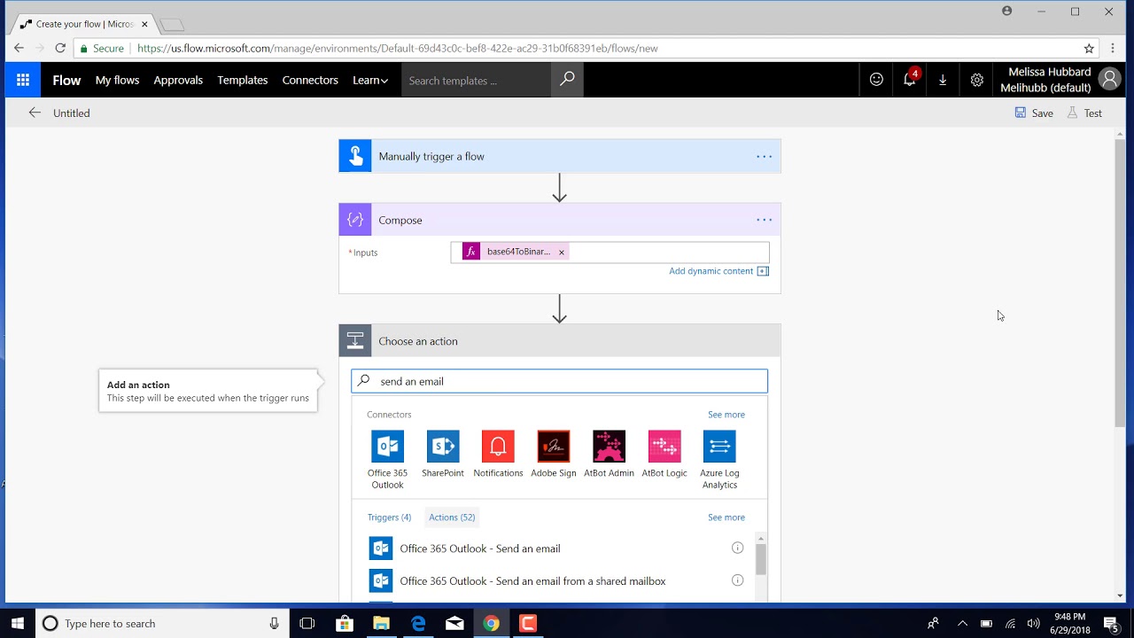Select the Adobe Sign connector icon
The width and height of the screenshot is (1134, 638).
coord(554,446)
